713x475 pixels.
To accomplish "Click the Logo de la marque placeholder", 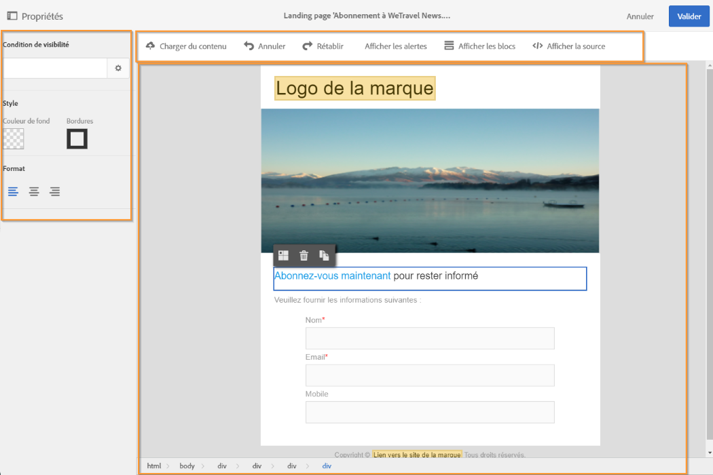I will pyautogui.click(x=354, y=88).
